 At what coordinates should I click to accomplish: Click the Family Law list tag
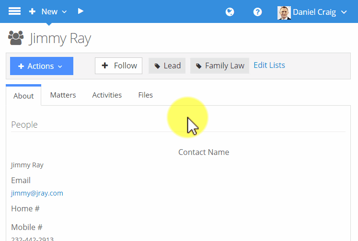point(219,66)
